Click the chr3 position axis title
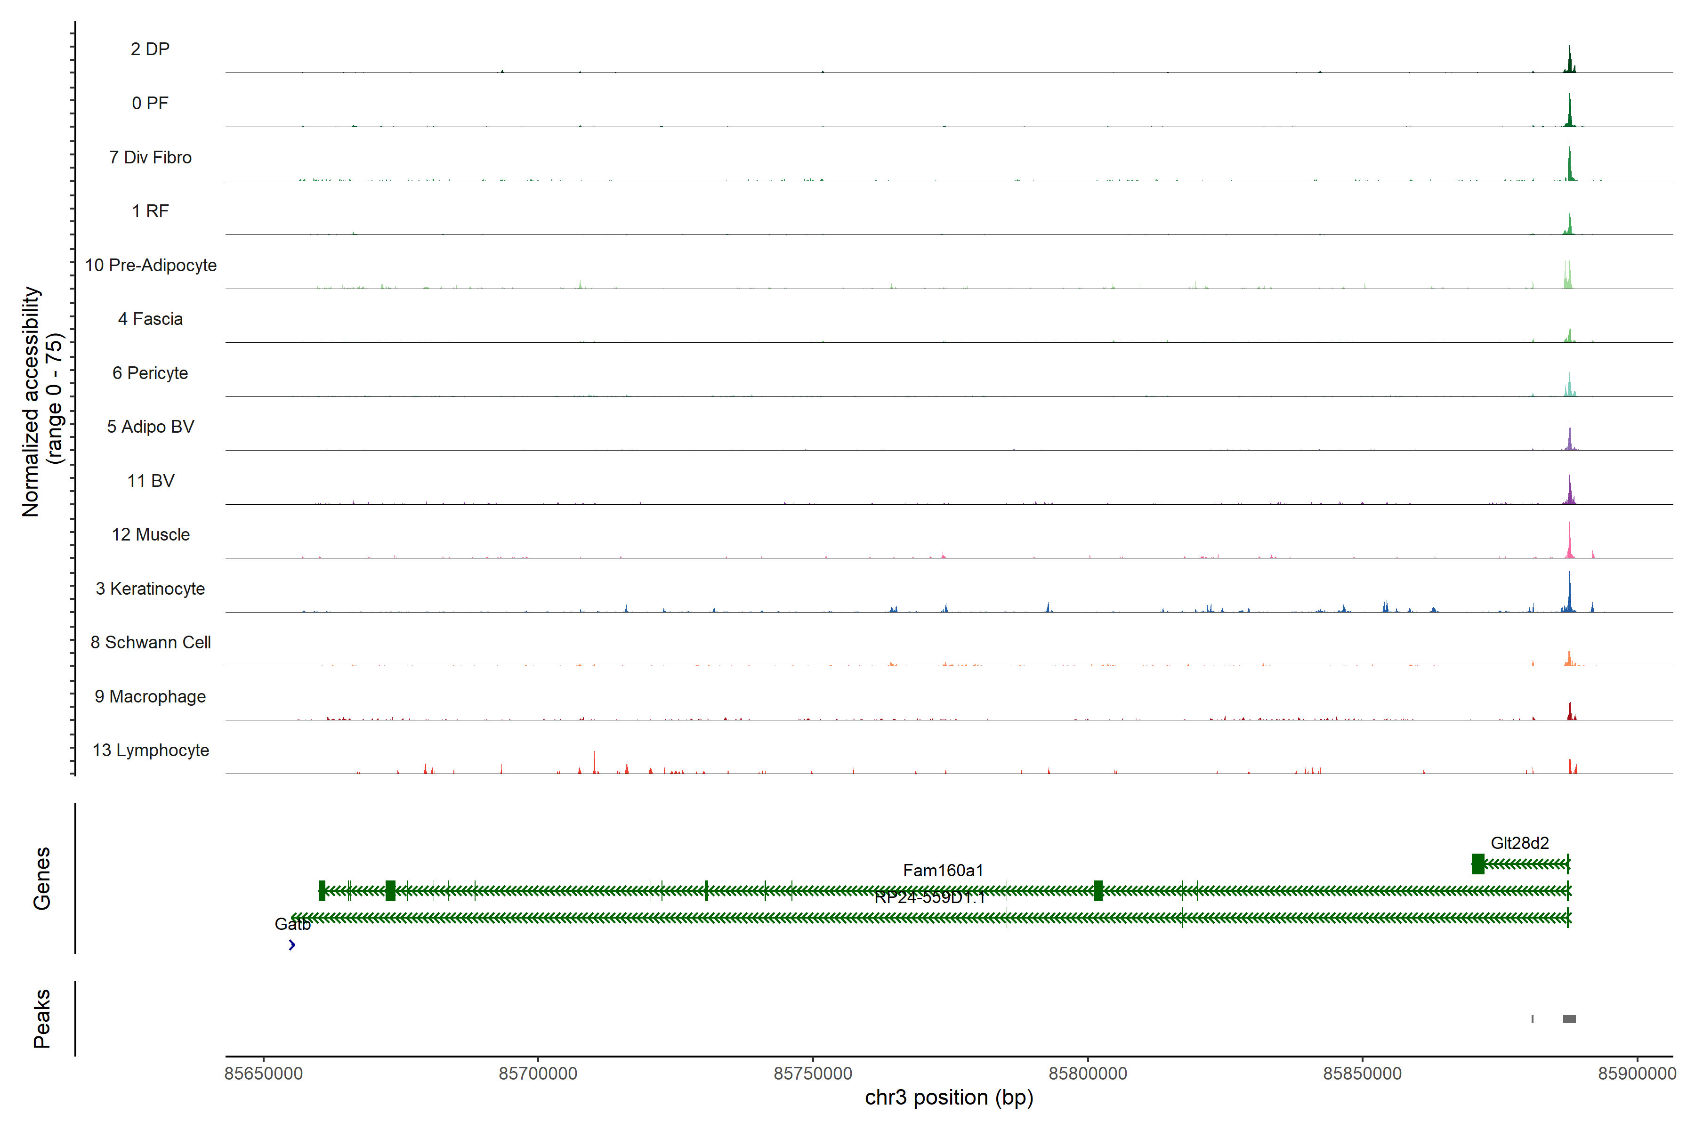This screenshot has height=1130, width=1695. 948,1098
